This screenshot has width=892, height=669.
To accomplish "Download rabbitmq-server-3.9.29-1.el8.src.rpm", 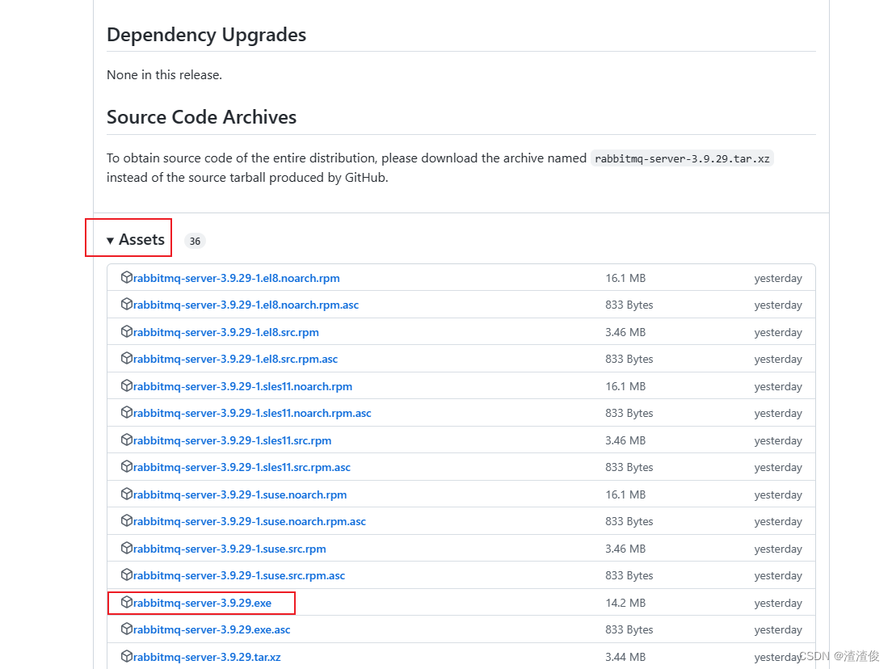I will click(226, 332).
